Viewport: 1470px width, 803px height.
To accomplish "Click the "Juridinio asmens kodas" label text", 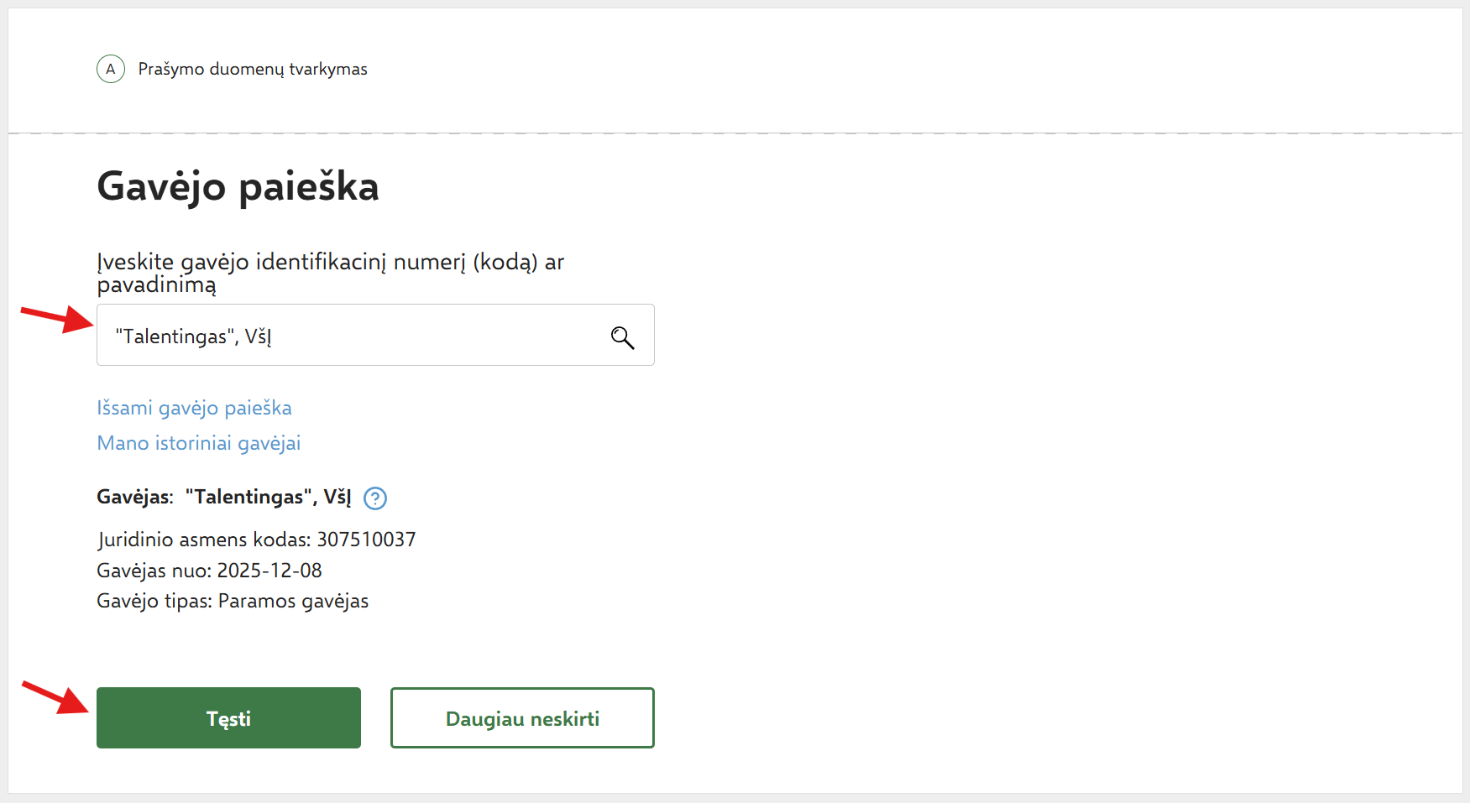I will point(204,540).
